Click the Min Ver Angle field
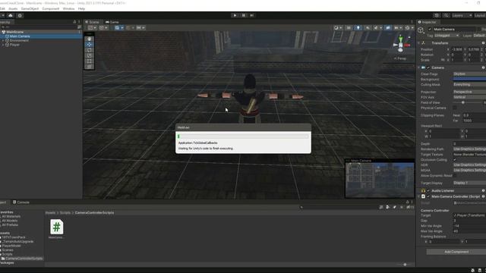The width and height of the screenshot is (486, 273). click(x=469, y=226)
